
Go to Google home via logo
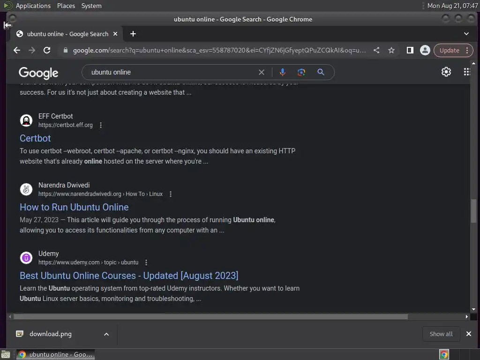38,73
